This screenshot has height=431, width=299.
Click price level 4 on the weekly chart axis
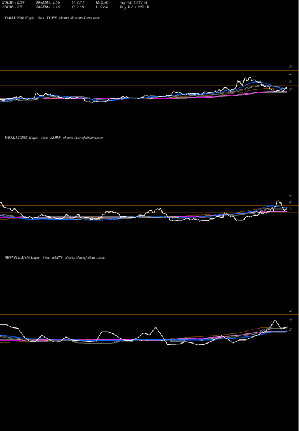[x=290, y=196]
